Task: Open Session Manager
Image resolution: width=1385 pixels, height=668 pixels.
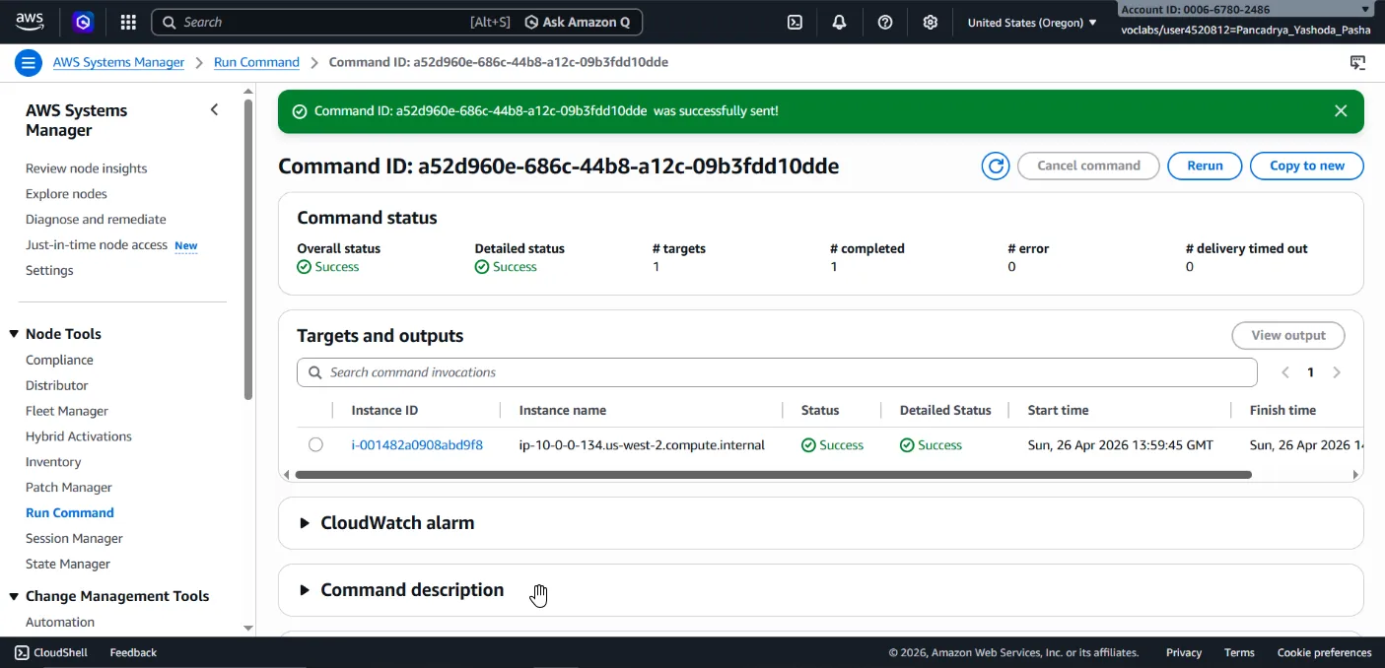Action: pyautogui.click(x=74, y=539)
